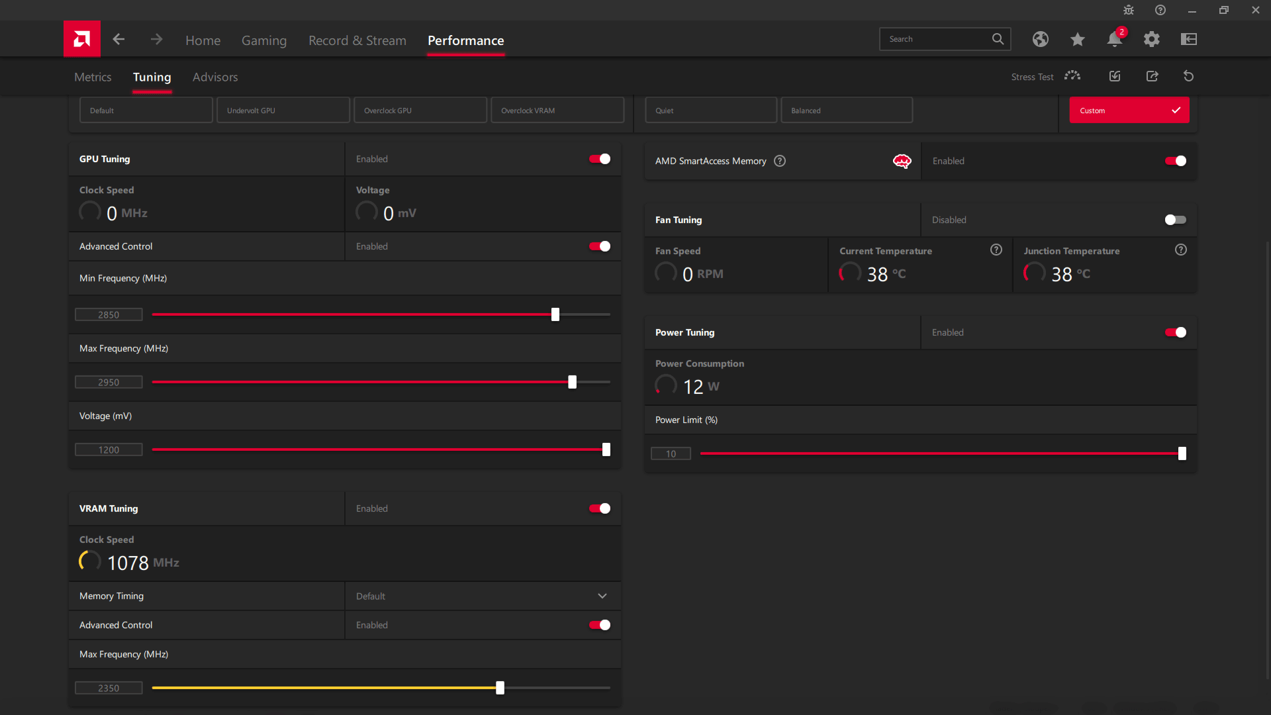
Task: Select the Balanced fan preset
Action: tap(847, 110)
